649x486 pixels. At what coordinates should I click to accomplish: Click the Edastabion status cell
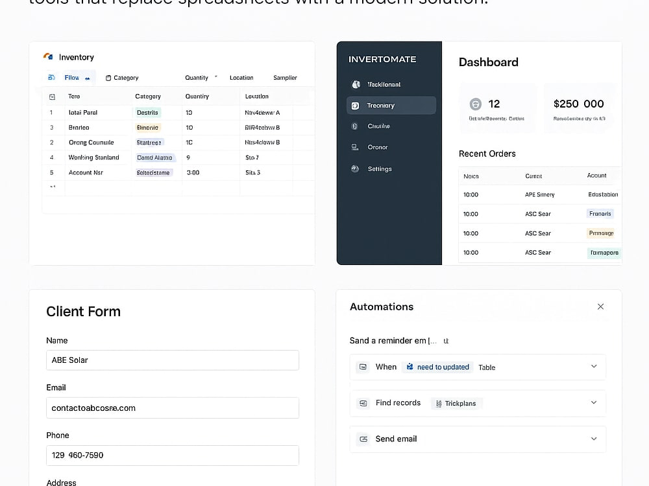(603, 194)
